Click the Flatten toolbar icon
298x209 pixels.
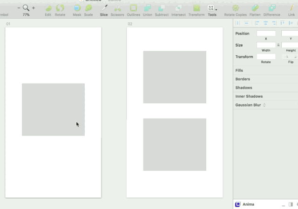pyautogui.click(x=255, y=8)
